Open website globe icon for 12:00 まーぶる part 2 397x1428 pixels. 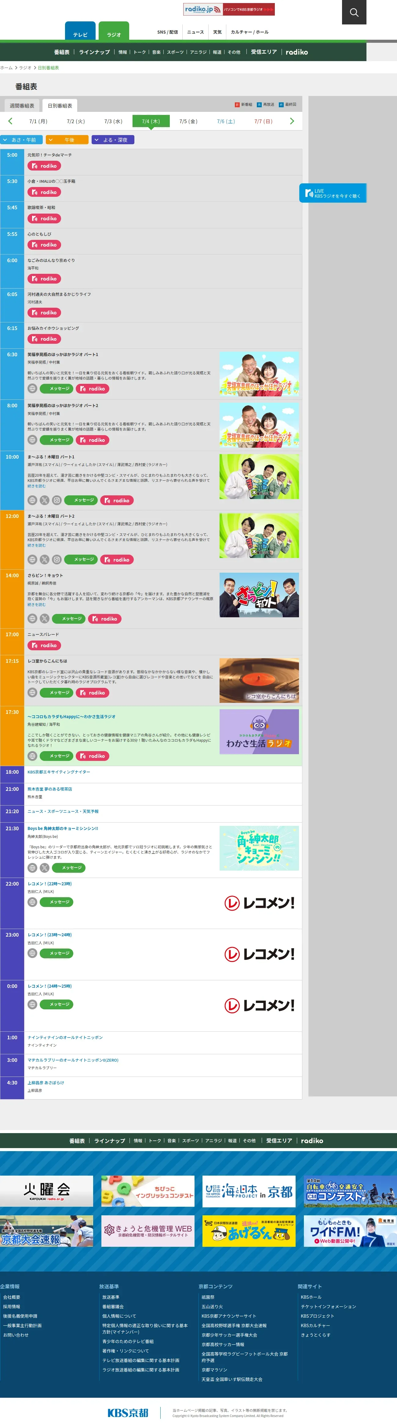(33, 559)
